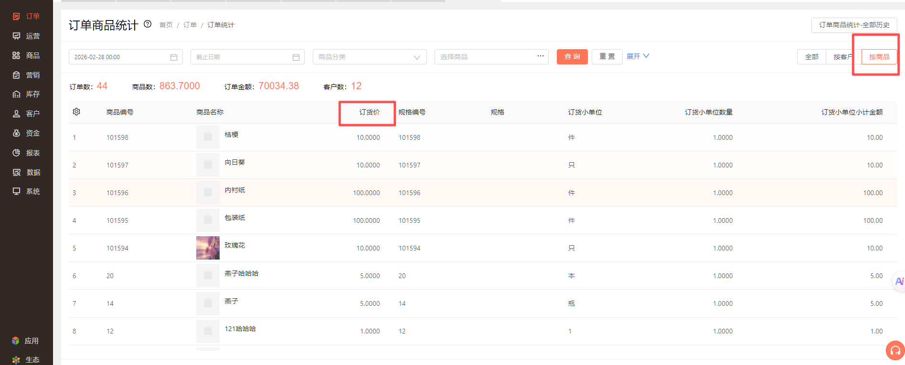Open the 数据 sidebar section
Image resolution: width=905 pixels, height=365 pixels.
click(x=26, y=172)
